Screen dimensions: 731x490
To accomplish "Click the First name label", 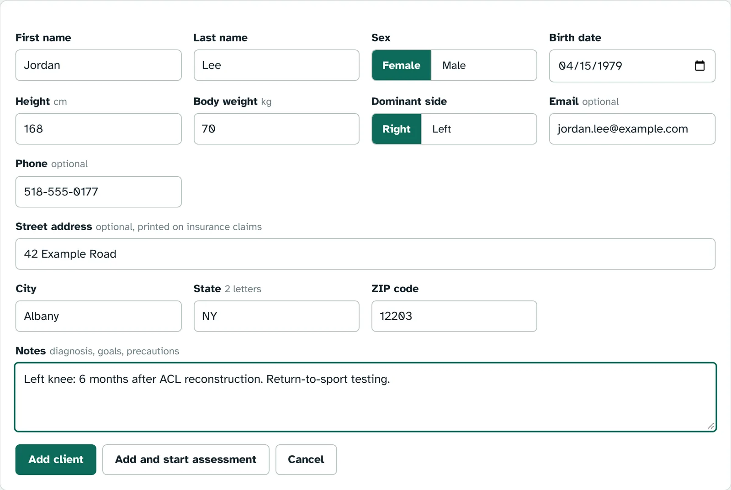I will tap(43, 38).
